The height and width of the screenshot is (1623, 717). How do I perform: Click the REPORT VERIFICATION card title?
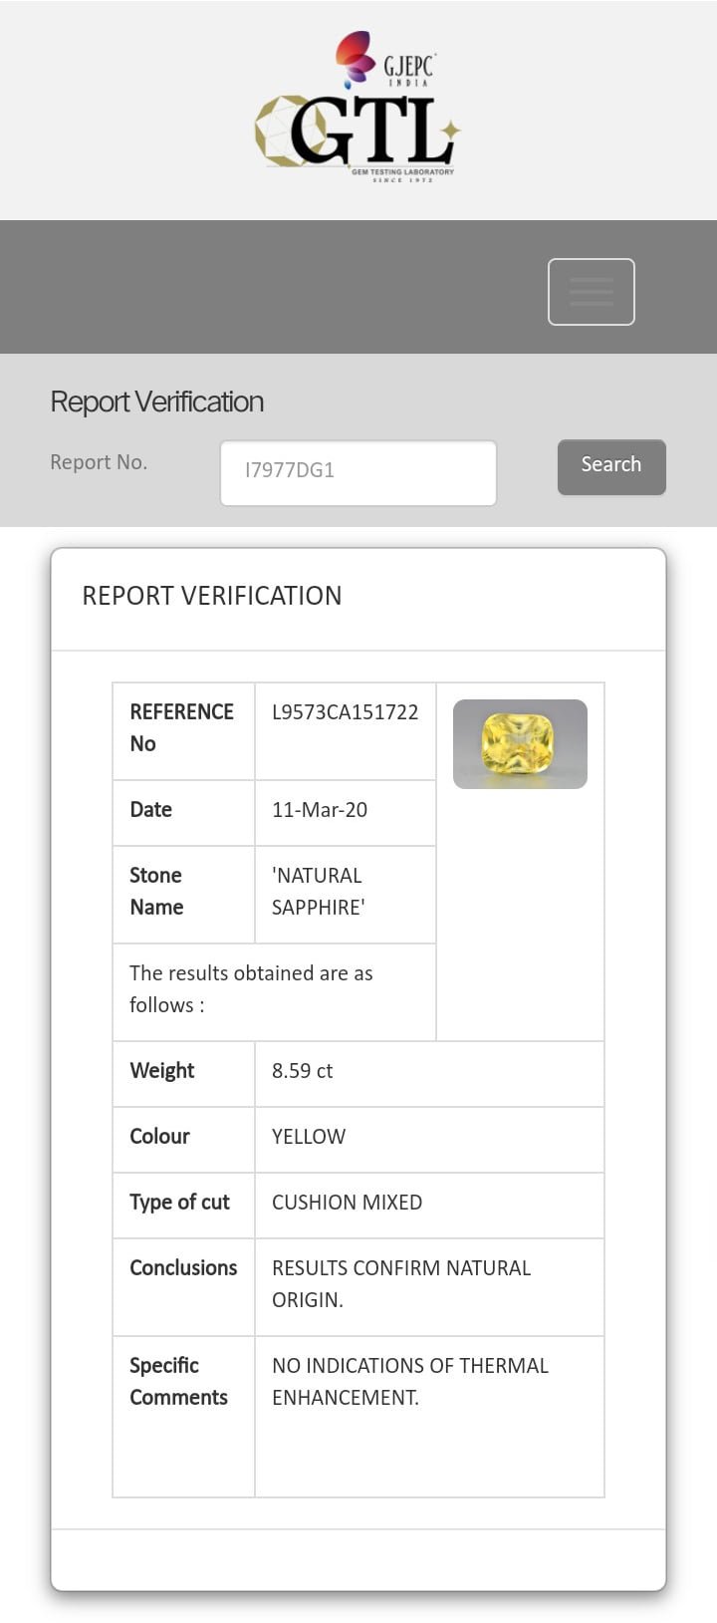(211, 596)
